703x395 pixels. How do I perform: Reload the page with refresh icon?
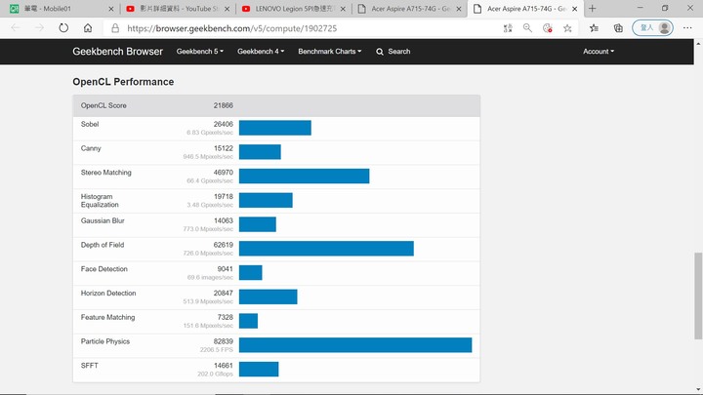coord(63,27)
